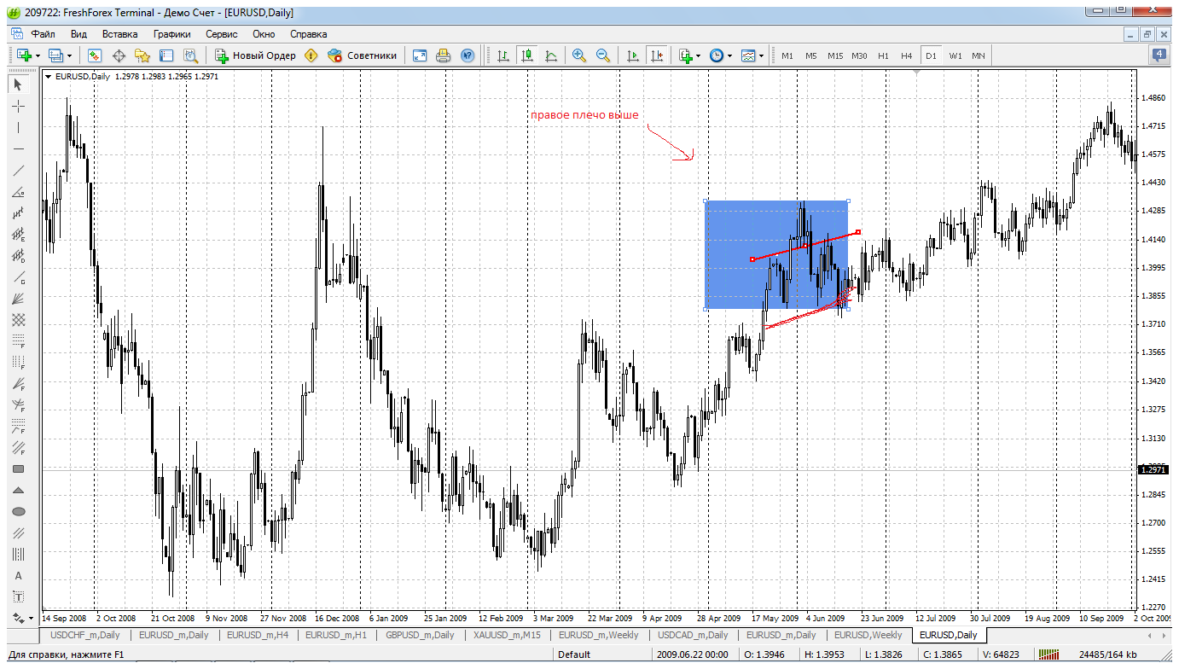The image size is (1179, 669).
Task: Switch chart to Line Chart mode
Action: pos(551,55)
